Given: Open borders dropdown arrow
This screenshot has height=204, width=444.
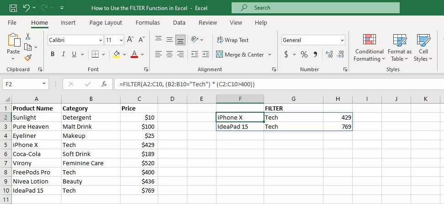Looking at the screenshot, I should 103,54.
